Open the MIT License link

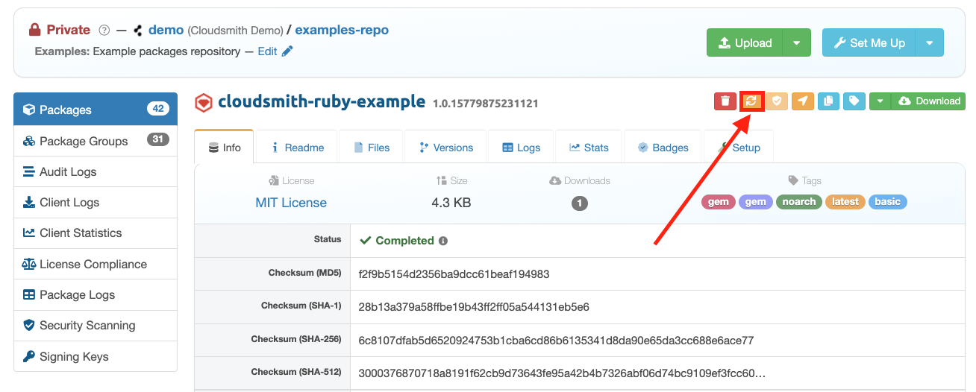291,203
